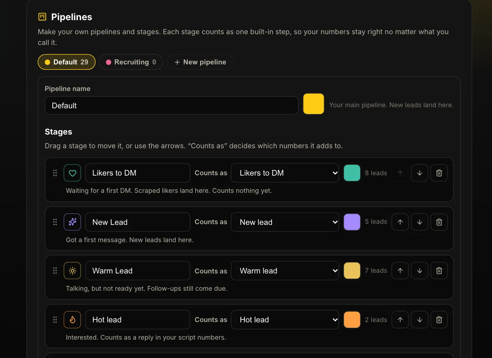The height and width of the screenshot is (358, 492).
Task: Click the Pipeline name label
Action: click(67, 89)
